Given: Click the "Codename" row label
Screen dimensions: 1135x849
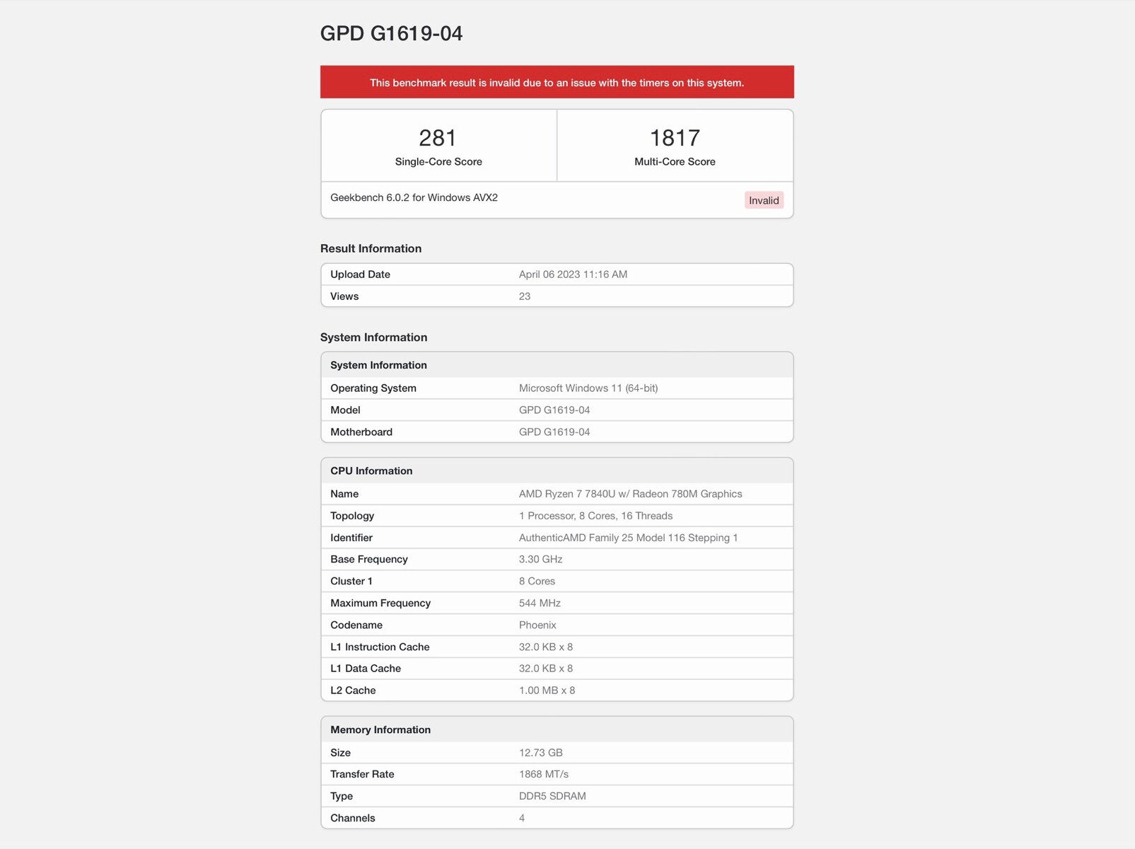Looking at the screenshot, I should [356, 625].
